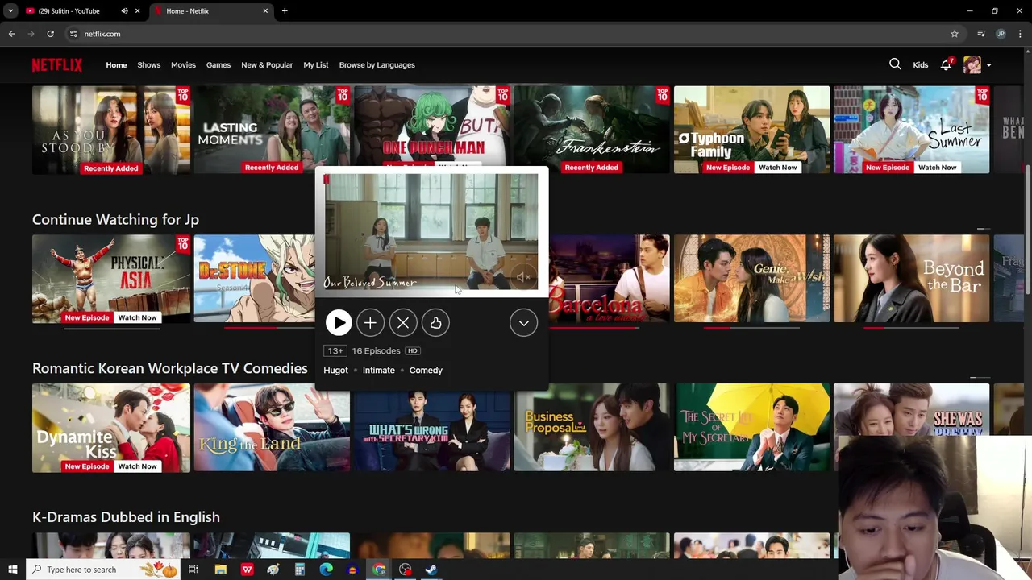The image size is (1032, 580).
Task: View site information icon in address bar
Action: click(73, 34)
